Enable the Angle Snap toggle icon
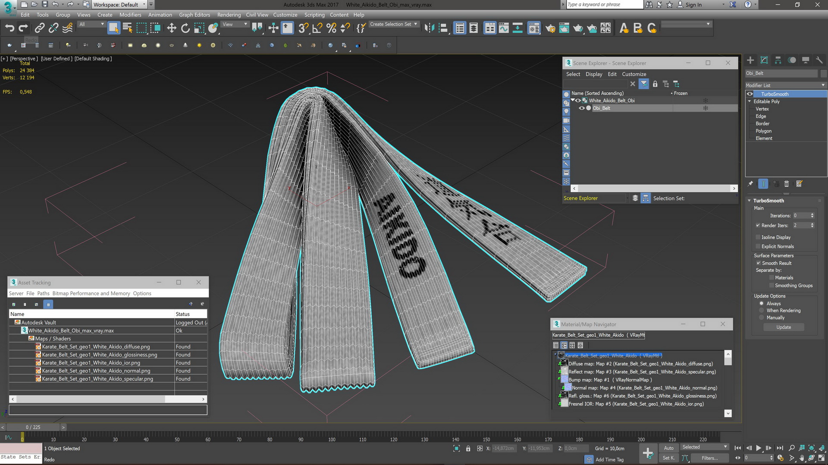The image size is (828, 465). (317, 28)
